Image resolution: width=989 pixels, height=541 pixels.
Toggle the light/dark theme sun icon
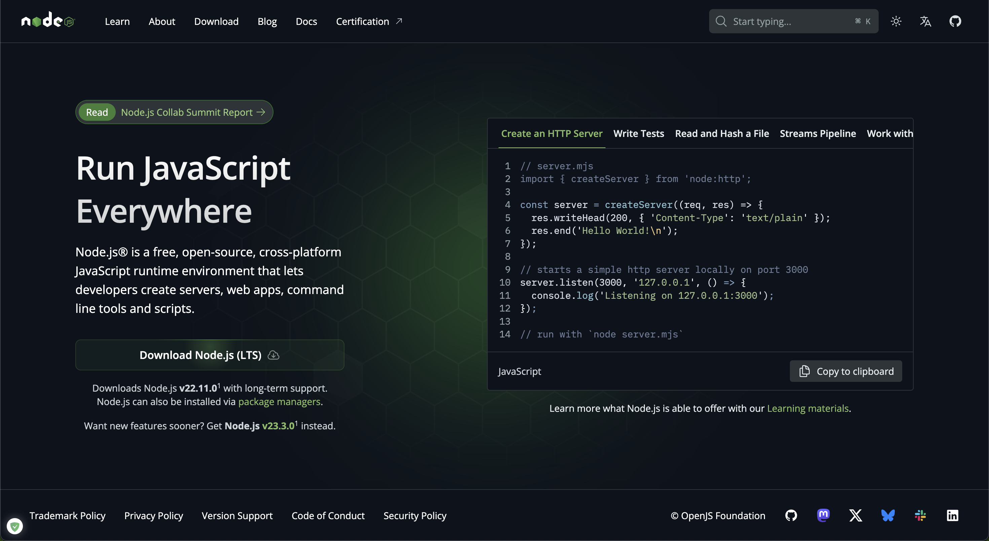tap(896, 21)
